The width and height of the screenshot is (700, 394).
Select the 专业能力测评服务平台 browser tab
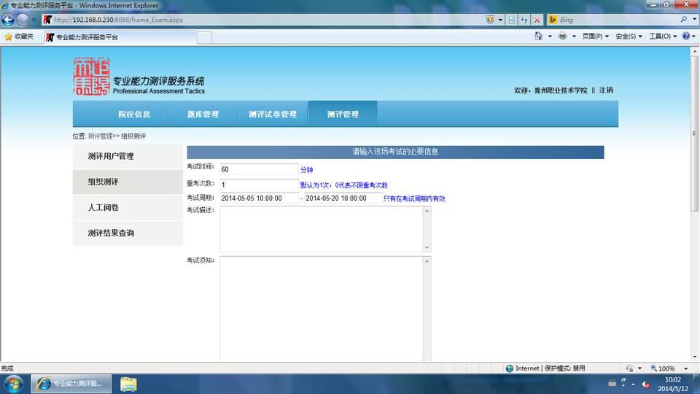(120, 37)
